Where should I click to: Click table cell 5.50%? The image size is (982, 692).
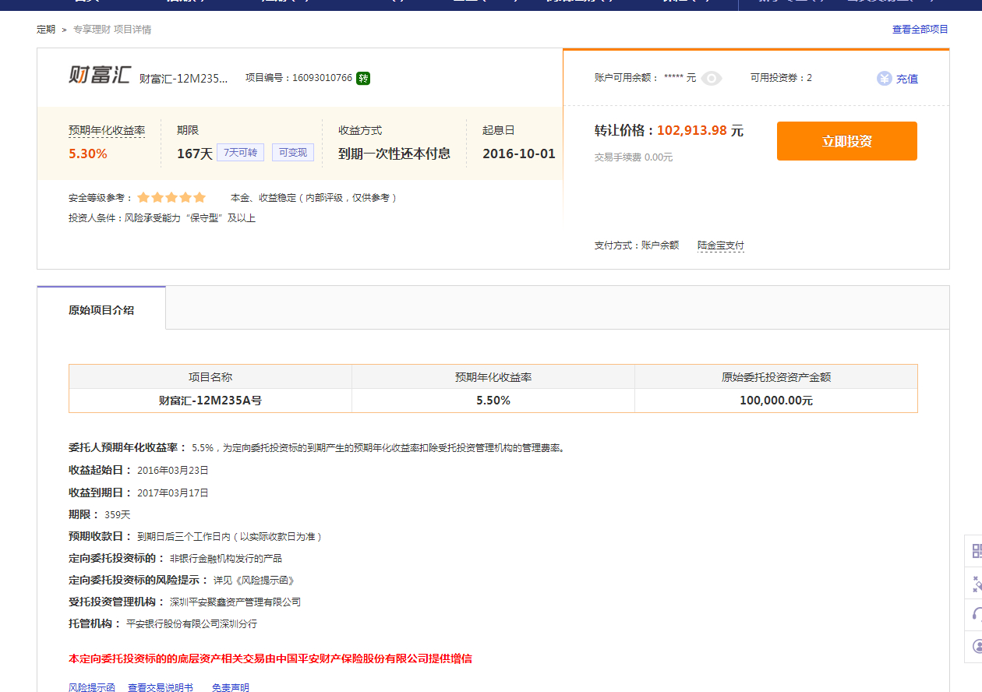tap(493, 401)
